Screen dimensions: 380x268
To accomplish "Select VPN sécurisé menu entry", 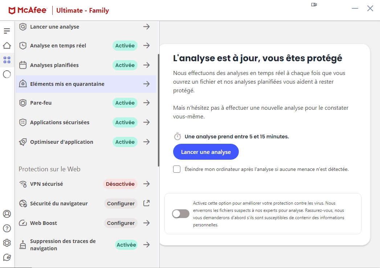I will (86, 184).
